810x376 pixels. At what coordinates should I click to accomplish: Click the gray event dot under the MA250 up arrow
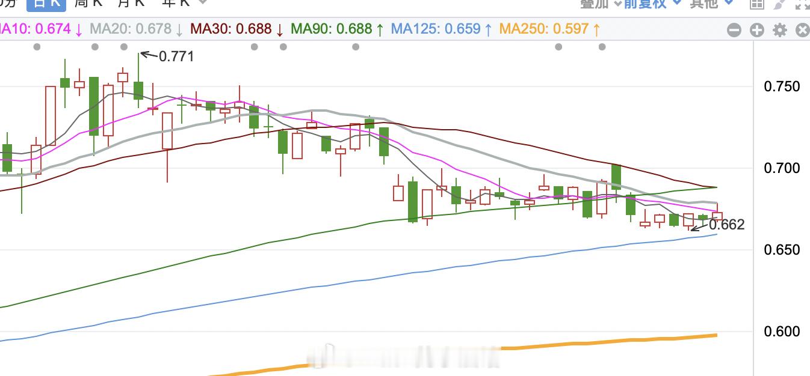(x=602, y=47)
